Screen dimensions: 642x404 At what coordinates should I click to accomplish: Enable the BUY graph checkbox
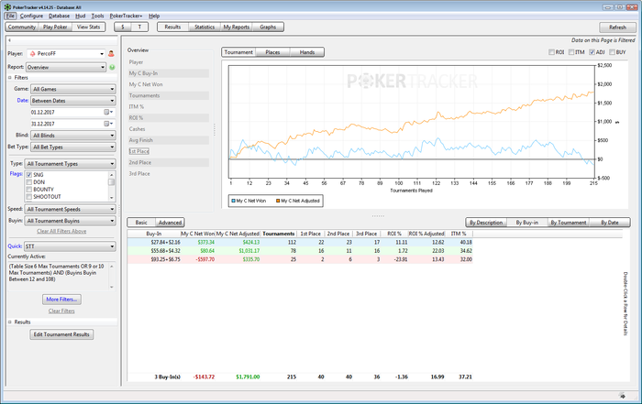point(612,52)
